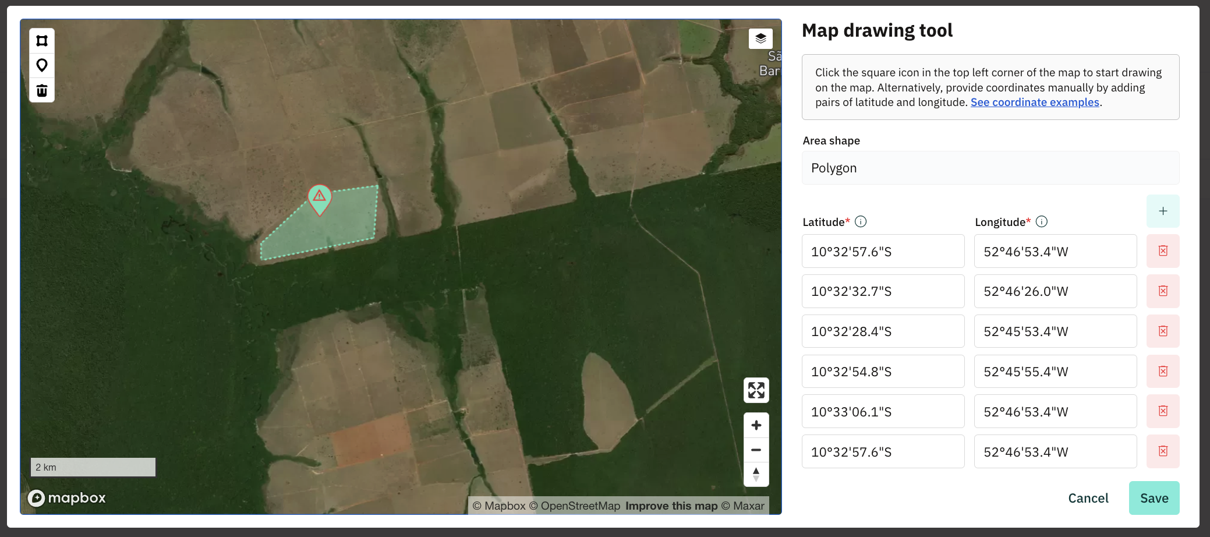Show Longitude info tooltip
The image size is (1210, 537).
point(1042,222)
